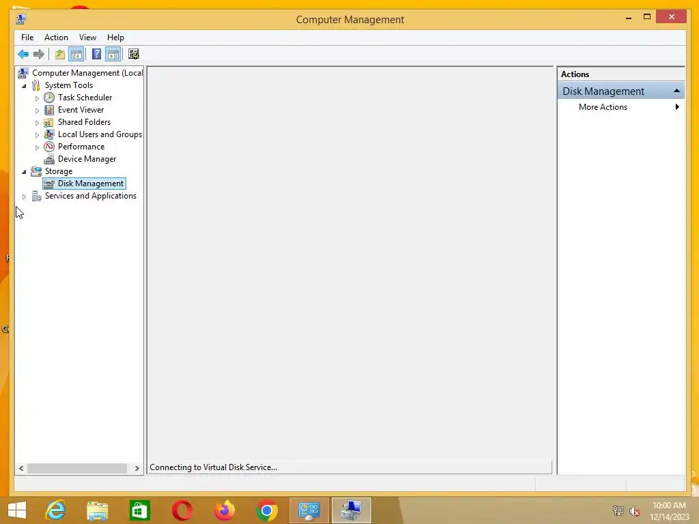Click the System Tools icon
The image size is (699, 524).
[x=36, y=85]
